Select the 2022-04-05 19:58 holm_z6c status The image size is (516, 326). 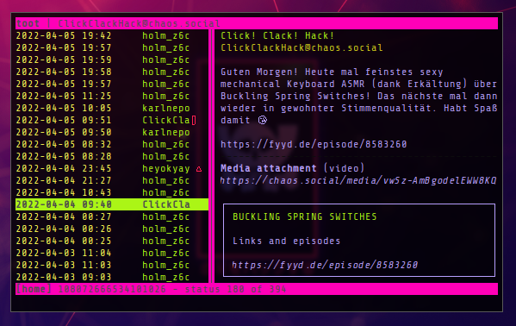(112, 72)
